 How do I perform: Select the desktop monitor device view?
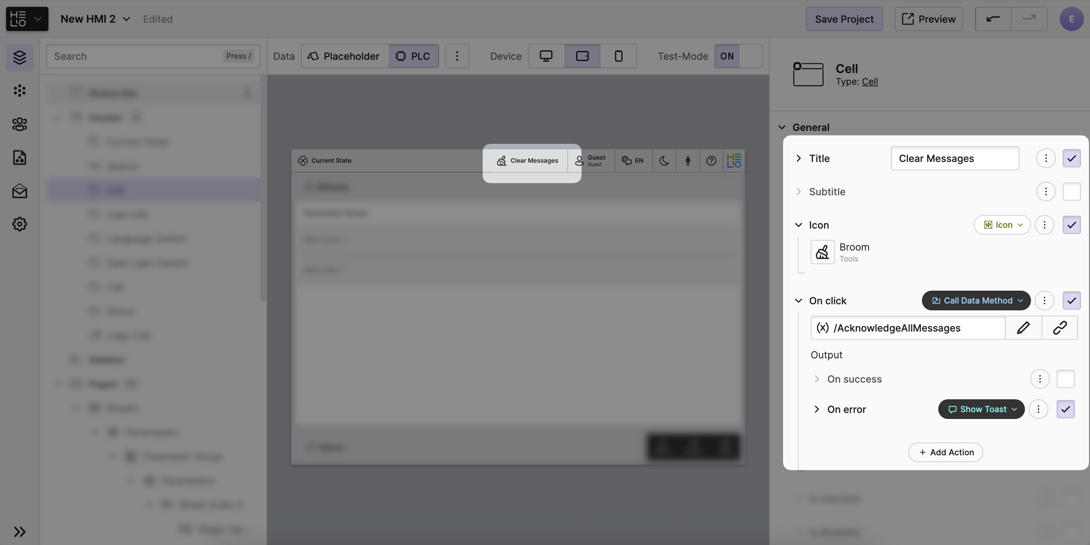point(546,56)
